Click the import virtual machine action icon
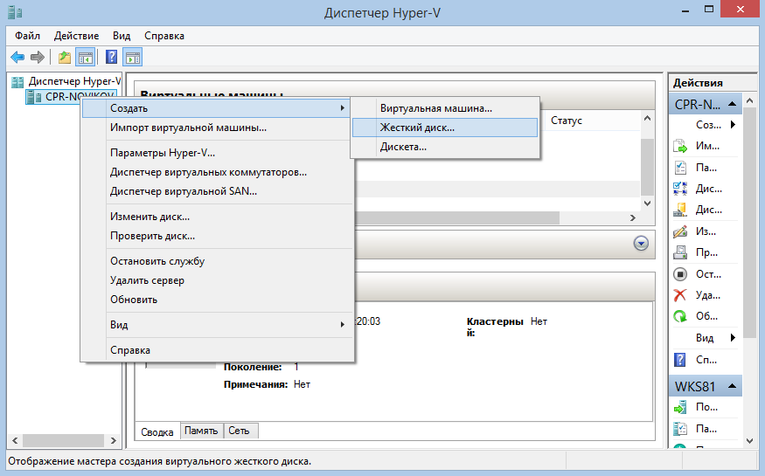 tap(680, 146)
